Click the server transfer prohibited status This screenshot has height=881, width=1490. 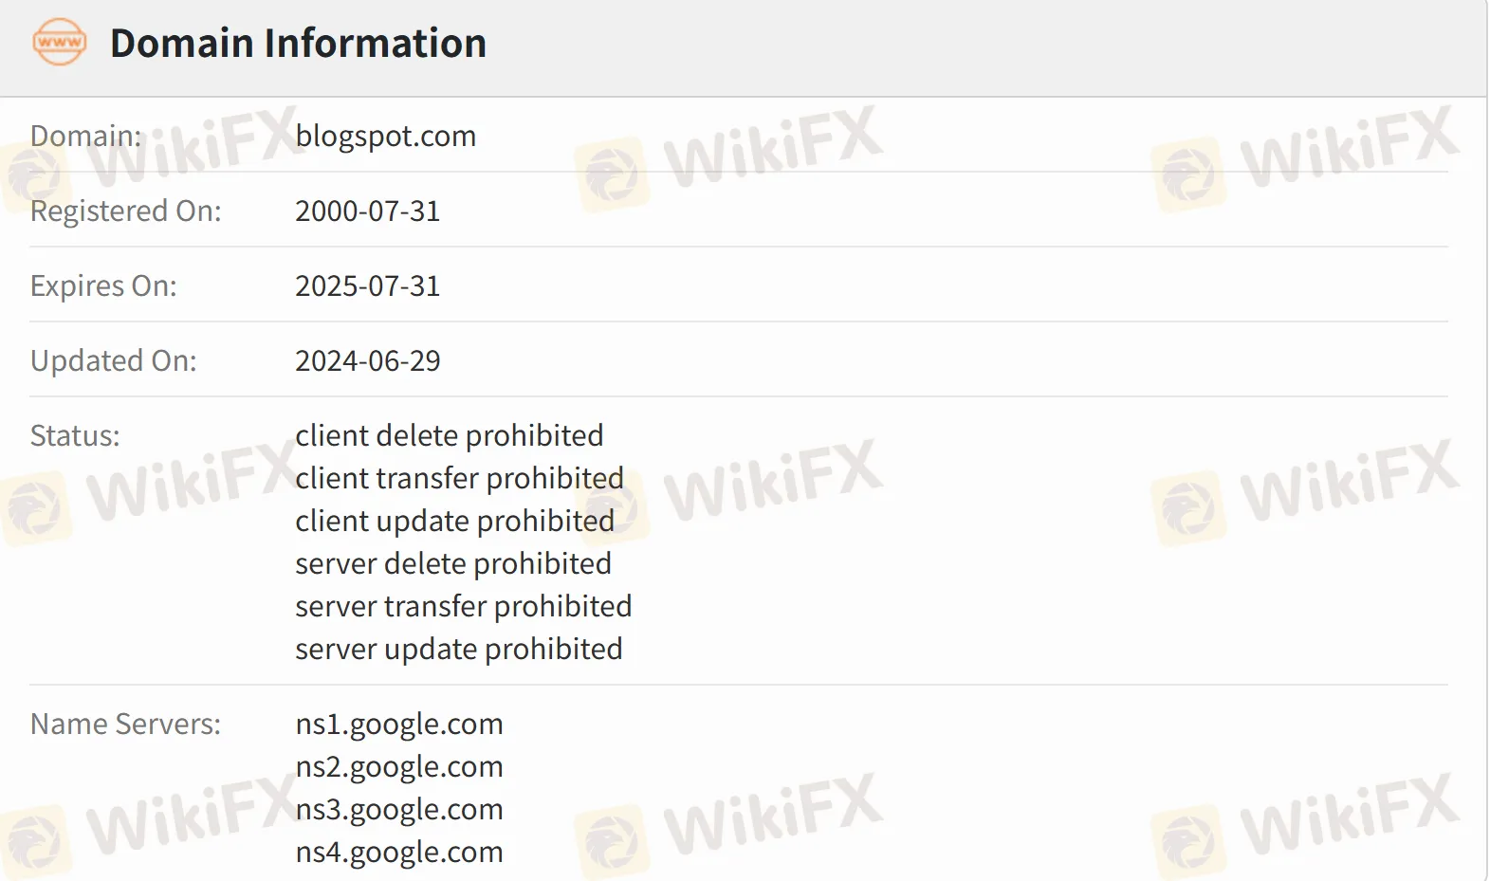[x=463, y=606]
